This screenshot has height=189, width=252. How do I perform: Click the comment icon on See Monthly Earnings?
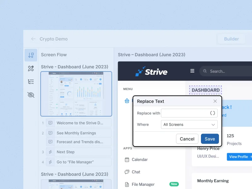(x=50, y=133)
